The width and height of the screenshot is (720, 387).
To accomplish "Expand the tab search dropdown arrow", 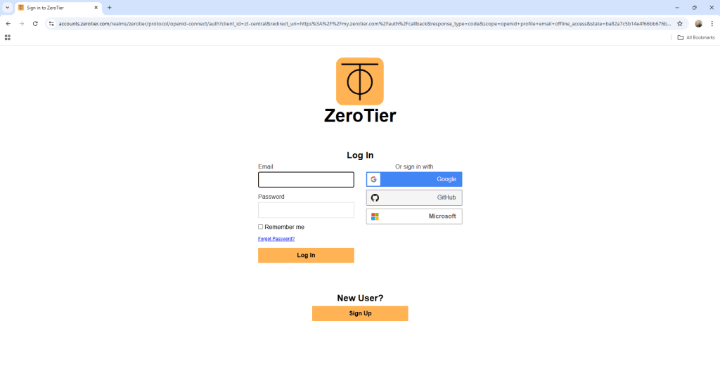I will (x=7, y=7).
